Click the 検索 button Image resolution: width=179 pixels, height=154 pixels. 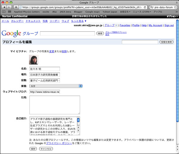[x=100, y=33]
